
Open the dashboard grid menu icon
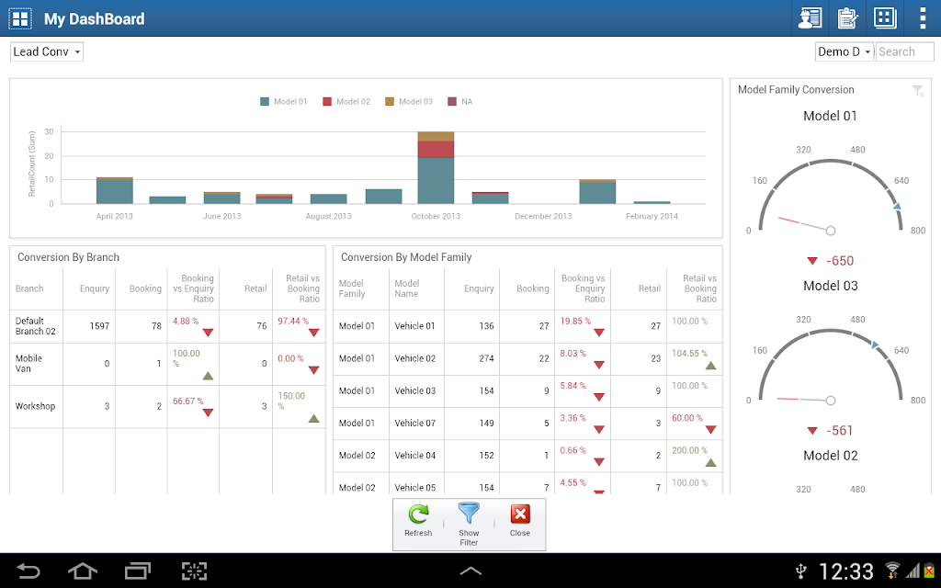coord(20,18)
